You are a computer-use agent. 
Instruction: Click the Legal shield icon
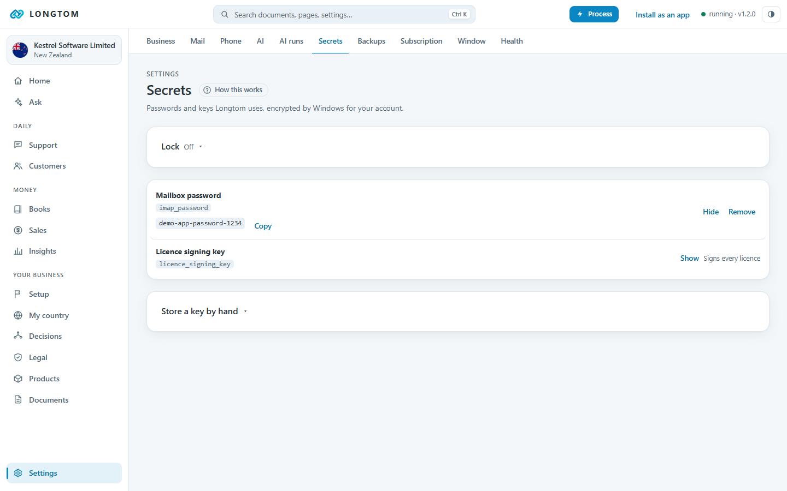pyautogui.click(x=18, y=357)
